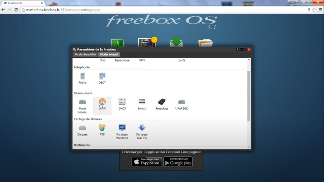Open Disques file sharing settings

tap(82, 130)
